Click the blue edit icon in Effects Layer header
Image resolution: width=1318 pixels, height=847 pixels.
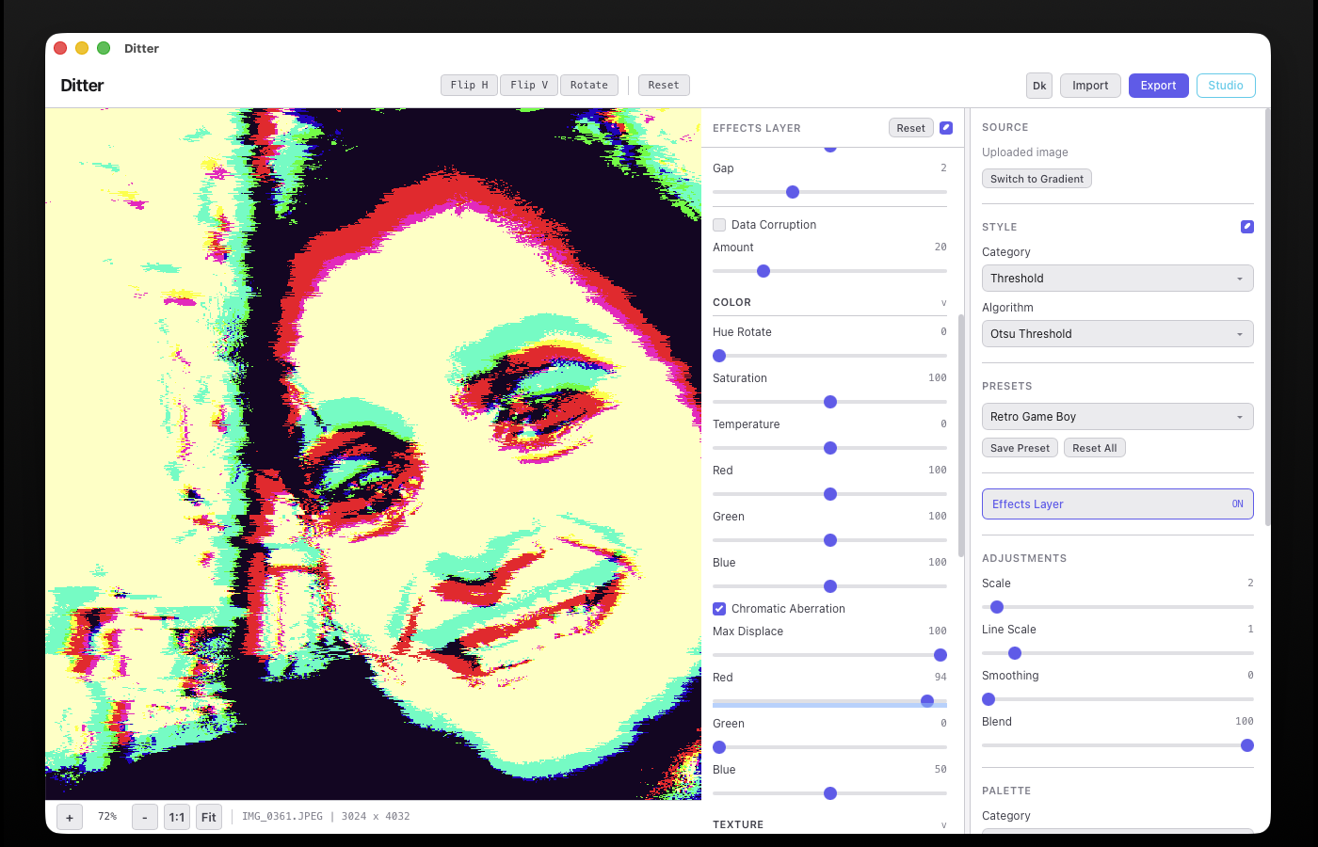(x=946, y=128)
